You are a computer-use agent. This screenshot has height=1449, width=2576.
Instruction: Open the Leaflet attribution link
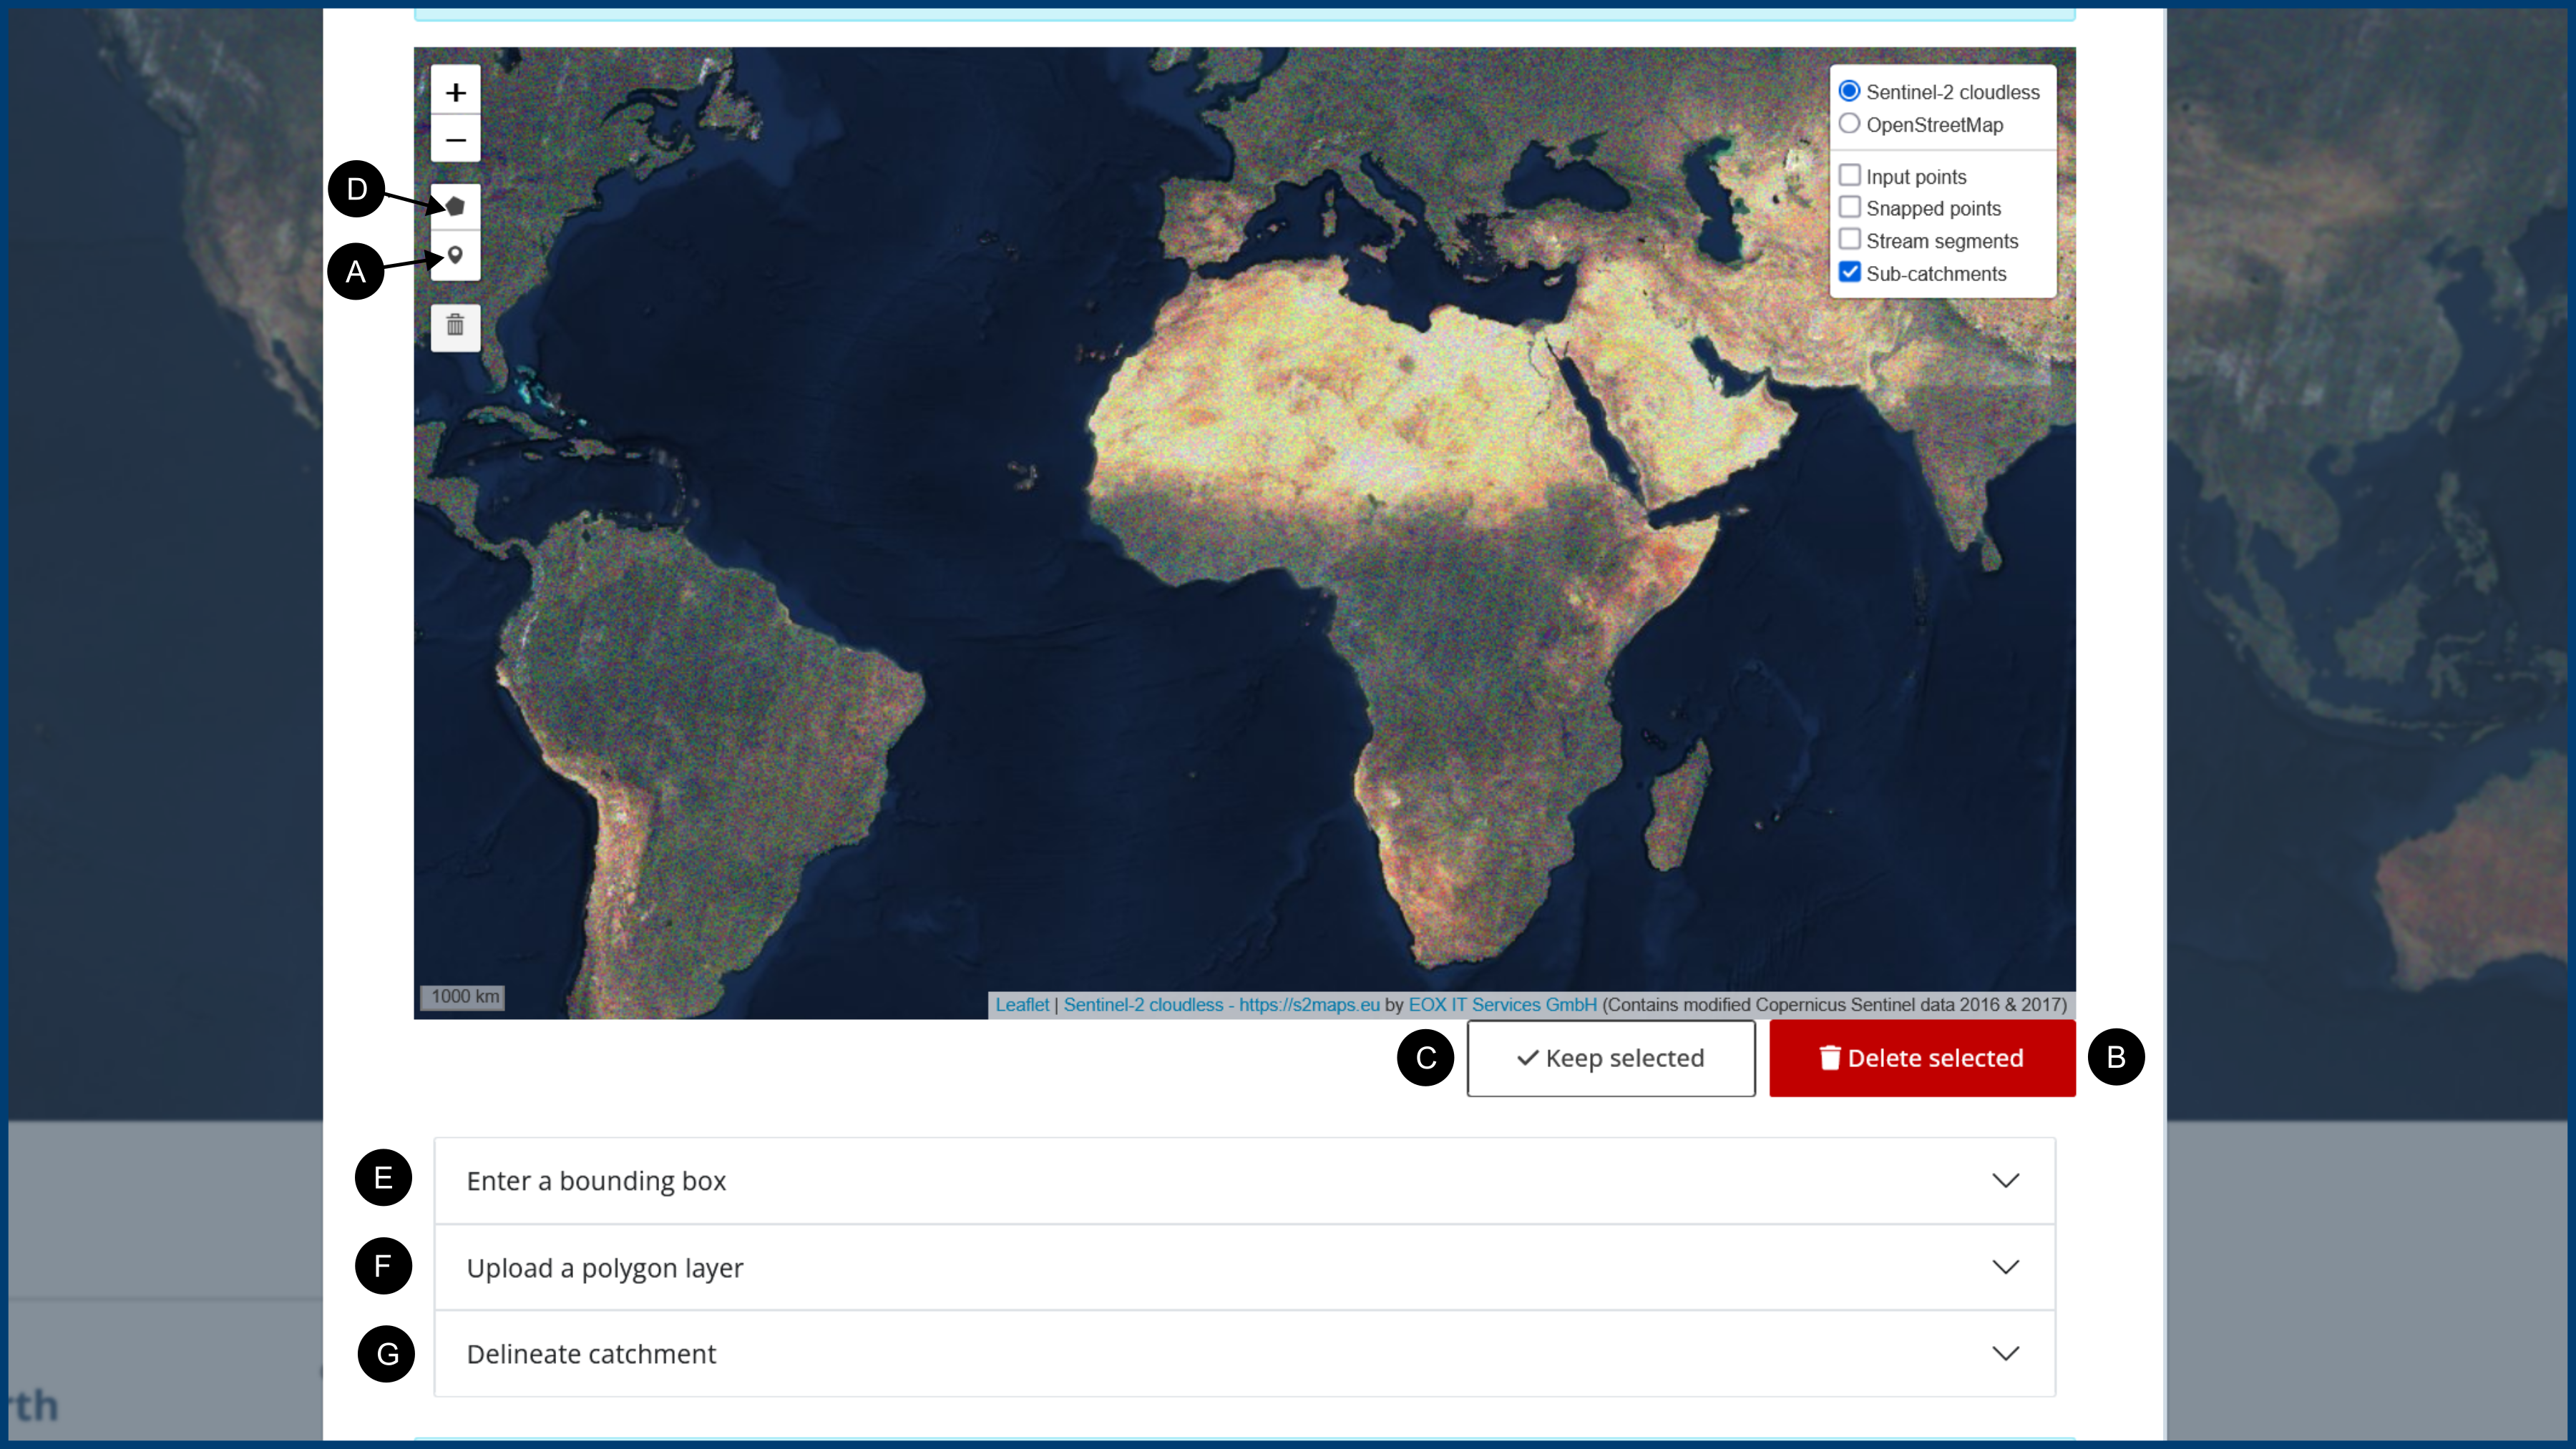1021,1004
